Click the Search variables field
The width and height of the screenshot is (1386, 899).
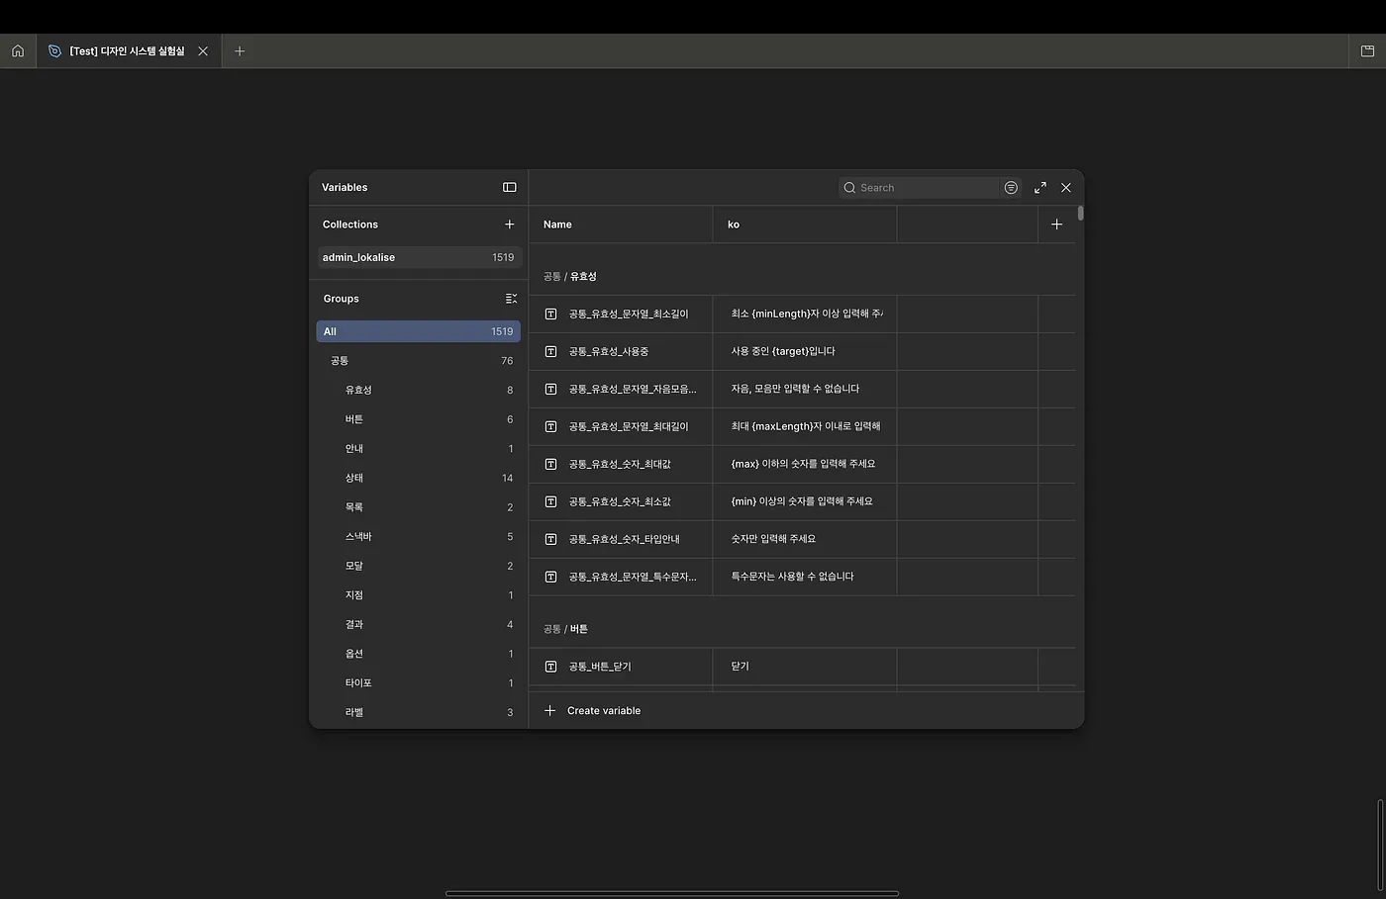[919, 188]
